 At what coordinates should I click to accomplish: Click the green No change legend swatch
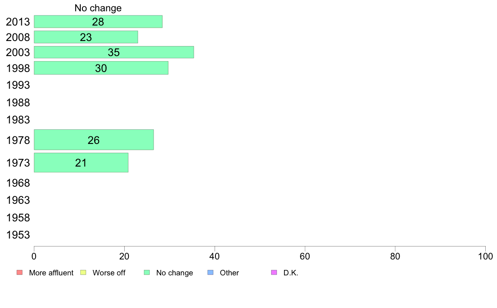coord(147,272)
